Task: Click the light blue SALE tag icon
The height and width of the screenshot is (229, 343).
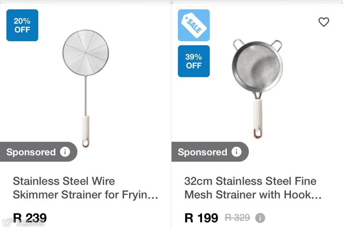Action: pyautogui.click(x=193, y=25)
